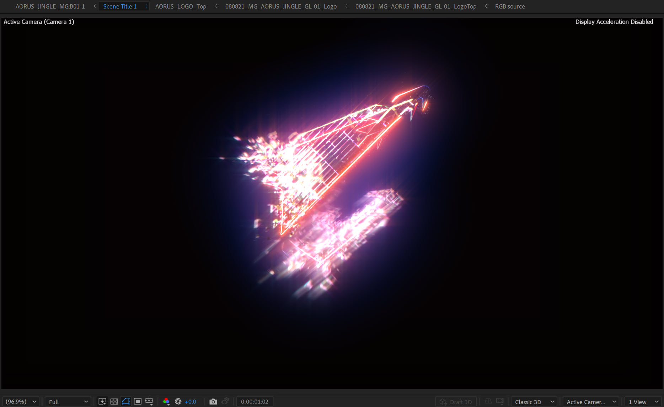
Task: Select the RGB source breadcrumb tab
Action: pos(510,6)
